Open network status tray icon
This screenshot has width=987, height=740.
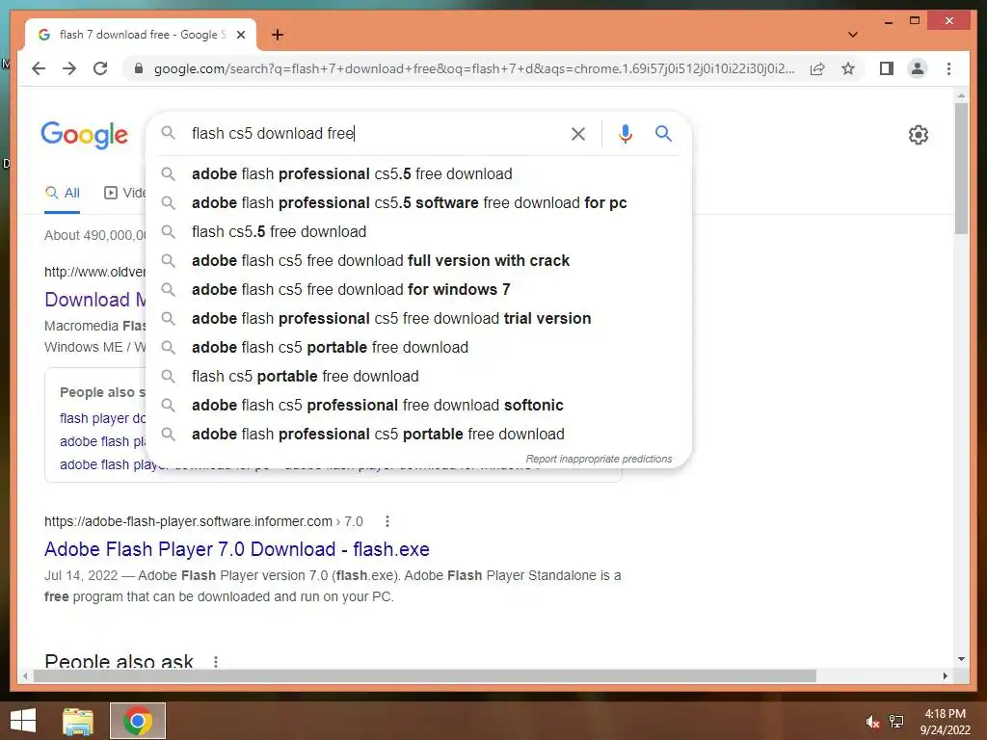[896, 721]
